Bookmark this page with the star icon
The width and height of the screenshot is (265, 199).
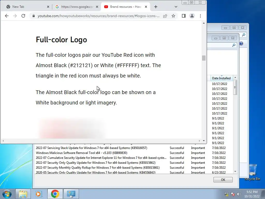coord(173,16)
